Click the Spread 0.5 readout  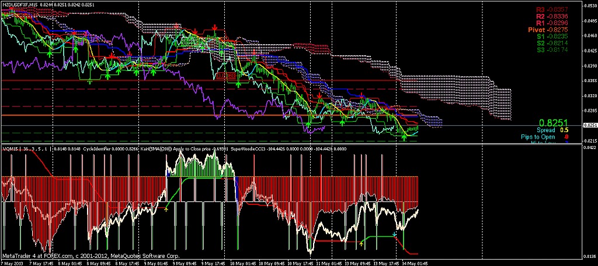[552, 130]
